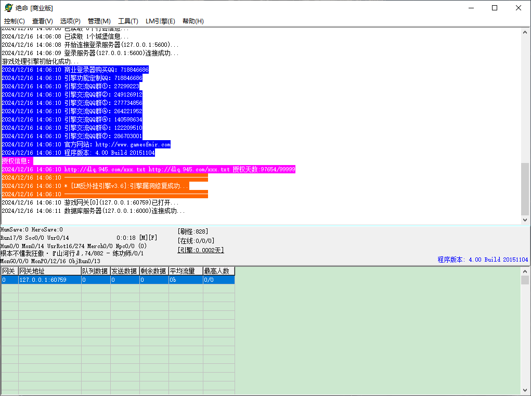Open the 帮助(H) menu
Screen dimensions: 531x396
coord(193,21)
